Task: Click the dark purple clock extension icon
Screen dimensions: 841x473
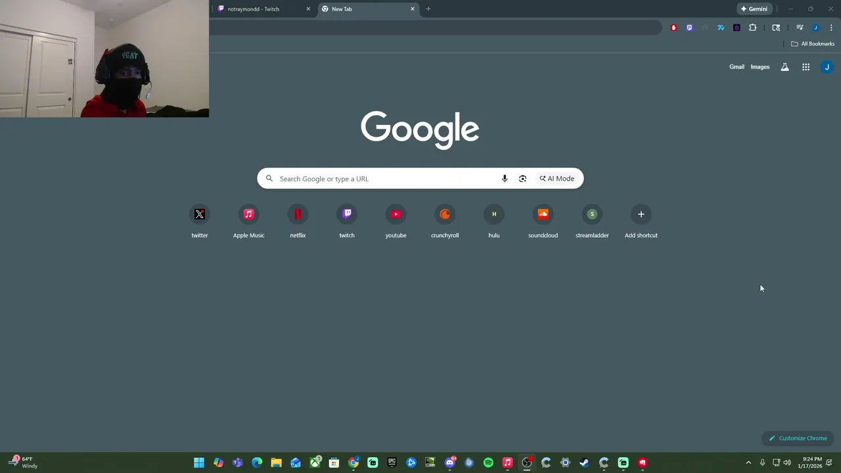Action: [737, 28]
